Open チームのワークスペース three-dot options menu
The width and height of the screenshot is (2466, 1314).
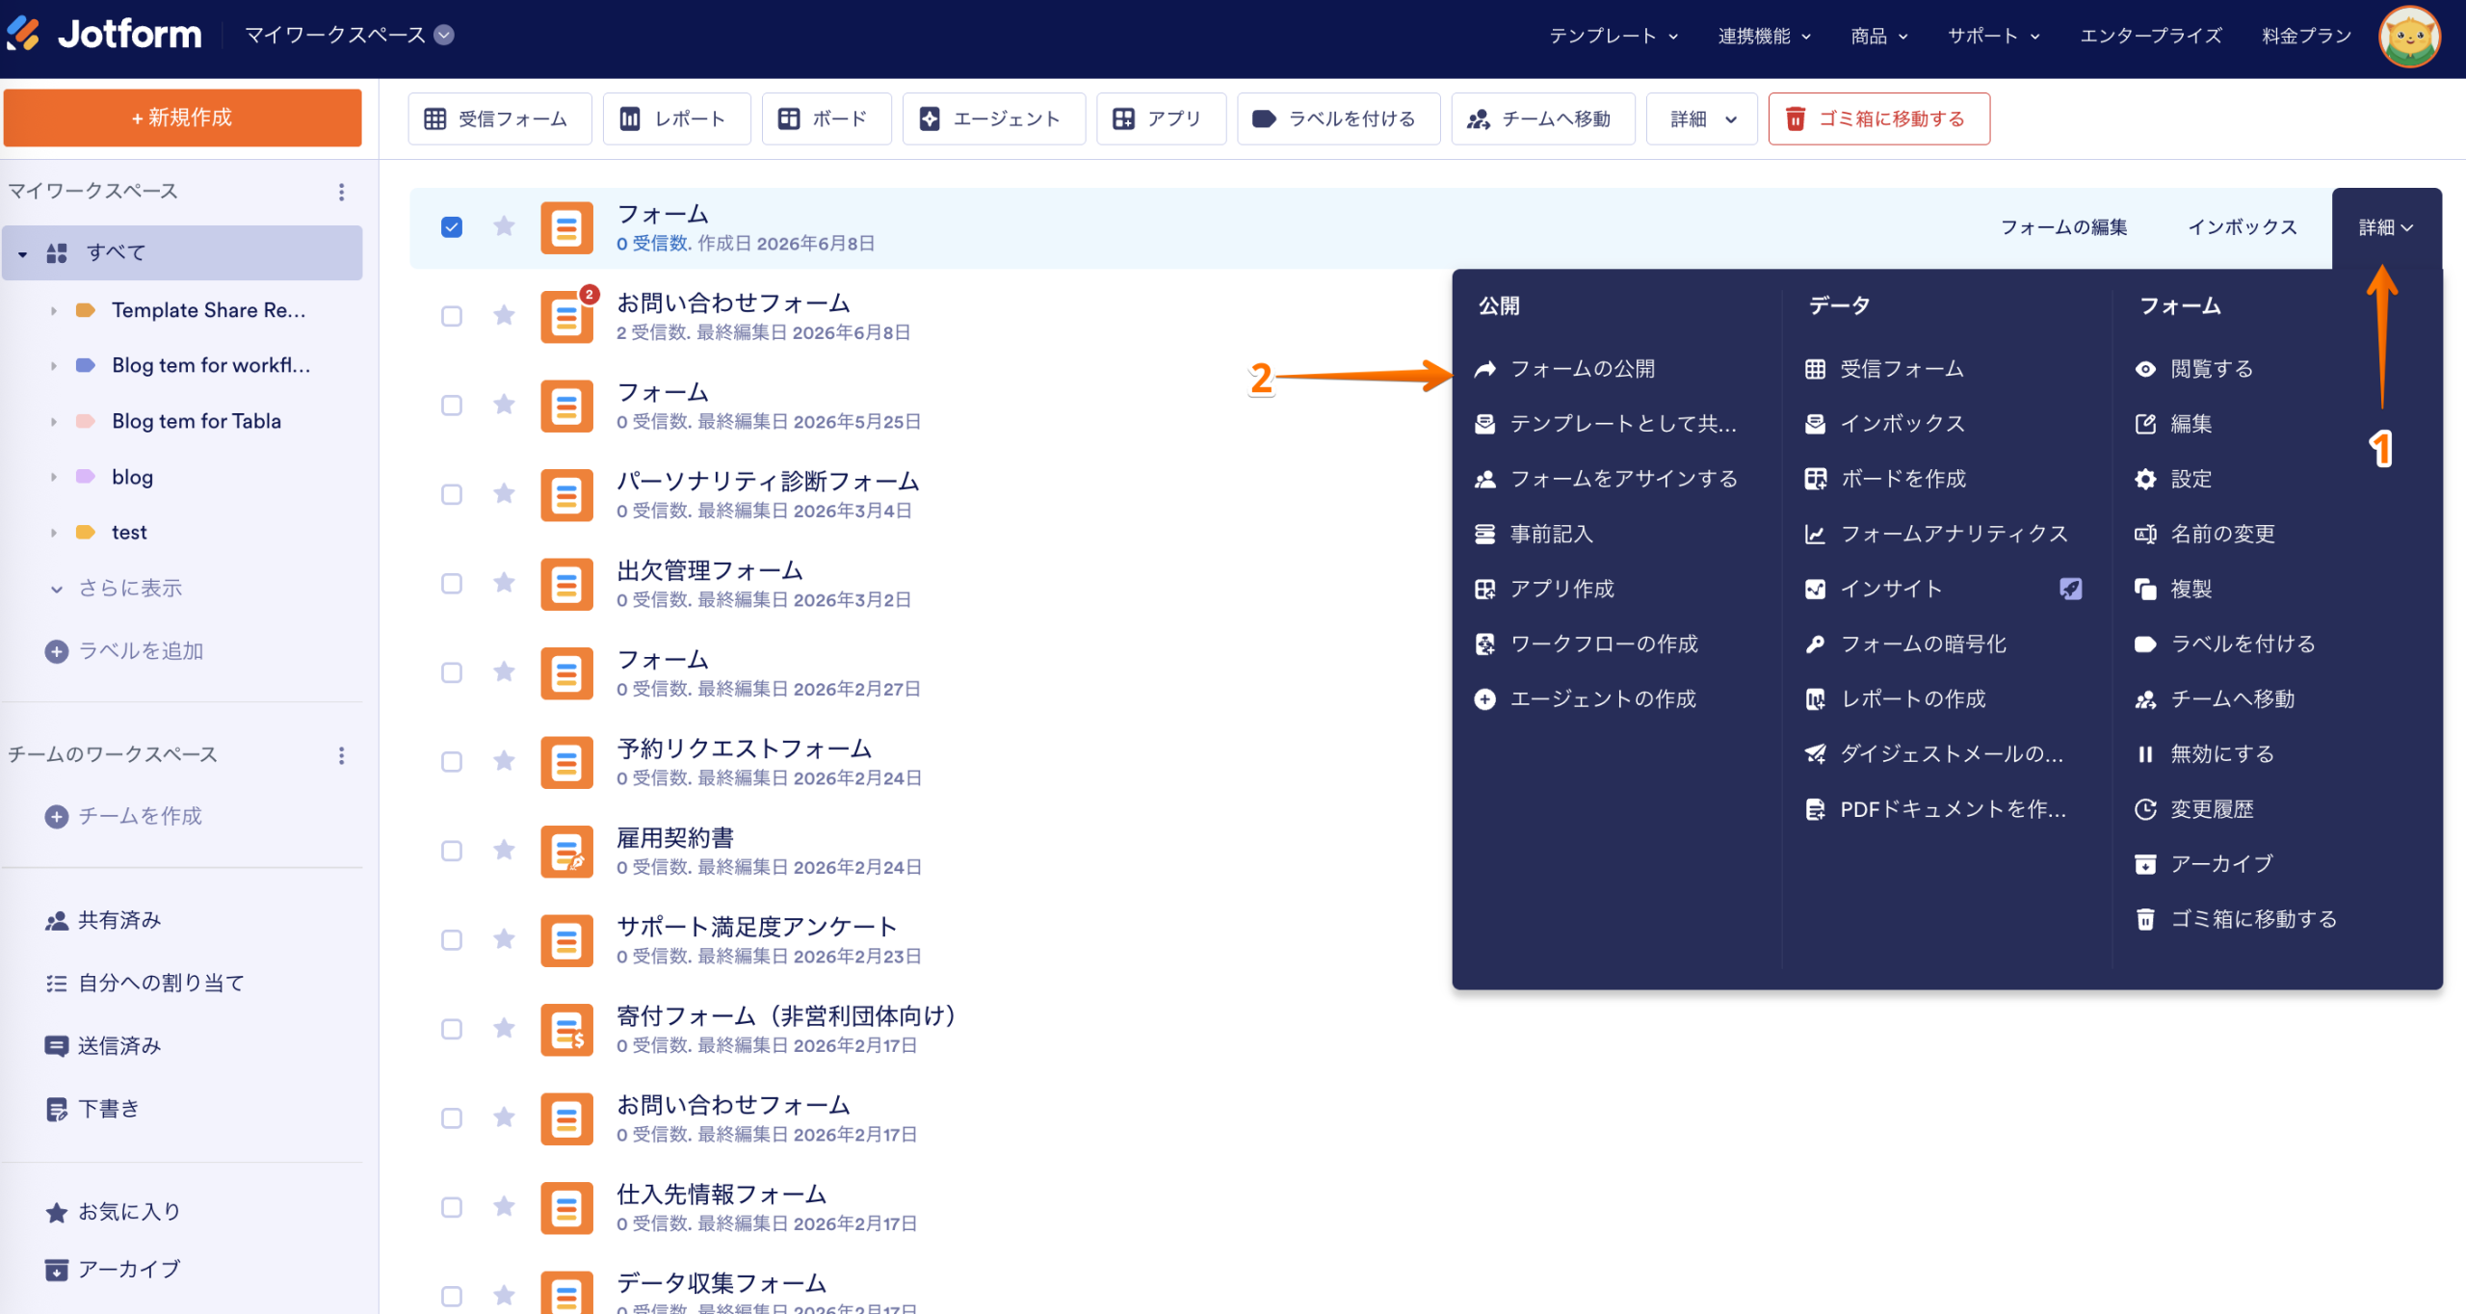341,755
